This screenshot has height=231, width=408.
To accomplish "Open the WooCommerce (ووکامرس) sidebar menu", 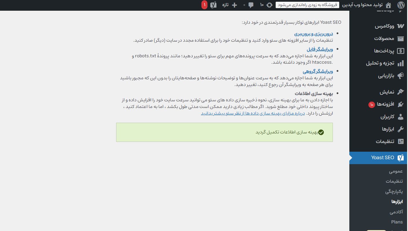I will pos(385,26).
